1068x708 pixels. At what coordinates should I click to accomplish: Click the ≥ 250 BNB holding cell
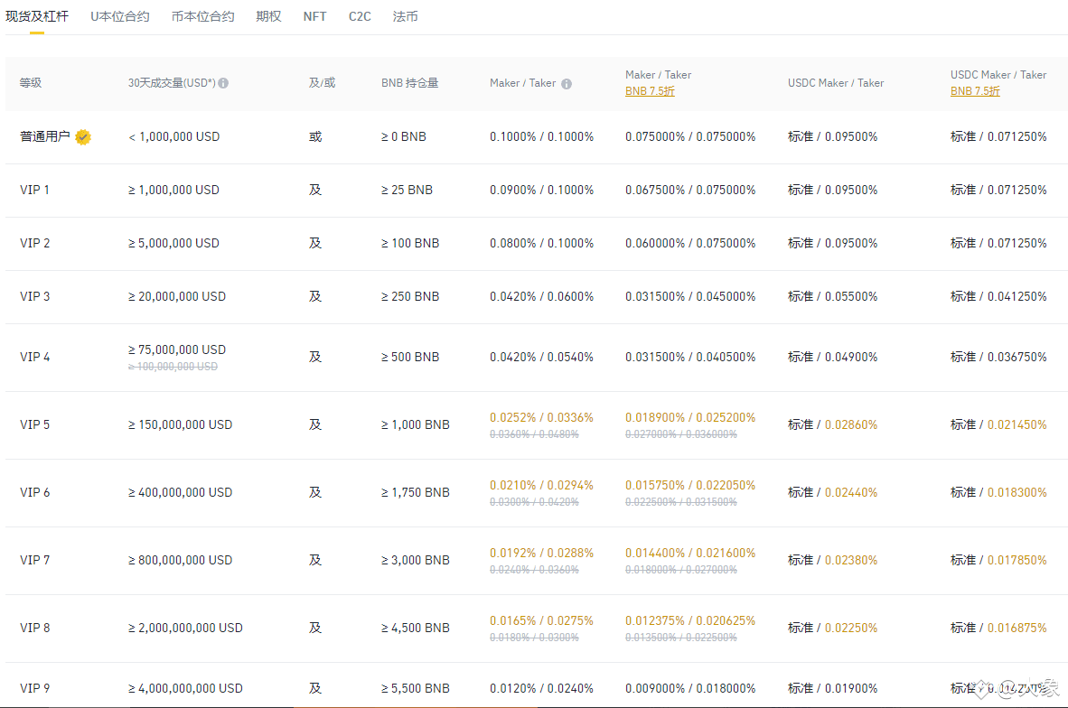point(410,296)
